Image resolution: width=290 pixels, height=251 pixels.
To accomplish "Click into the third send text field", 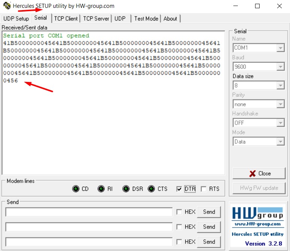I will (x=89, y=242).
